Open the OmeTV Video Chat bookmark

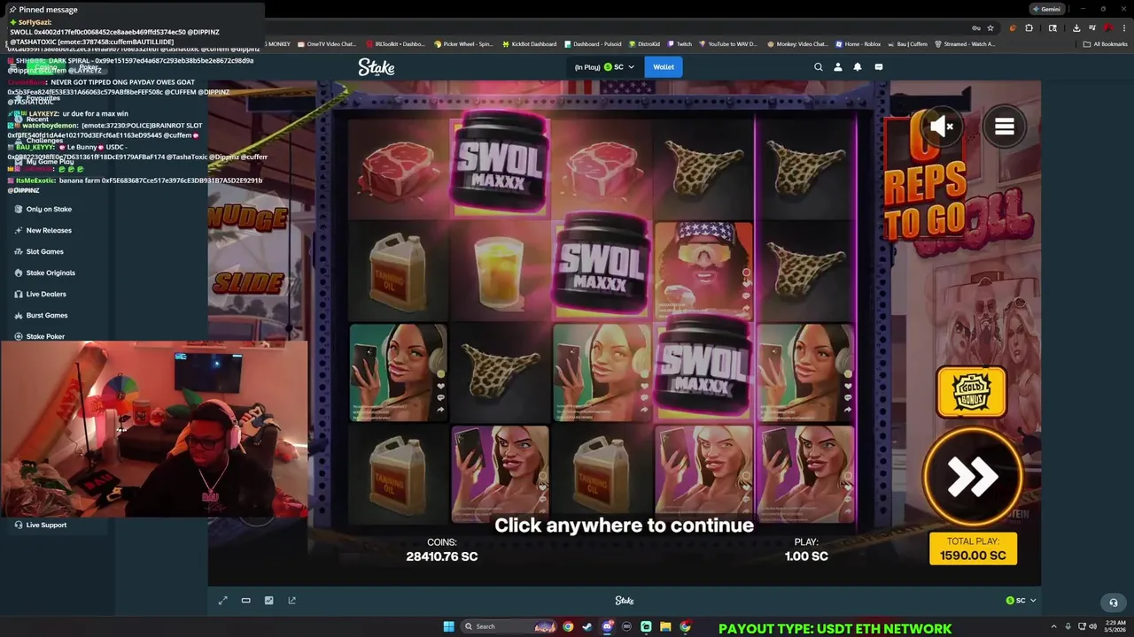point(326,44)
